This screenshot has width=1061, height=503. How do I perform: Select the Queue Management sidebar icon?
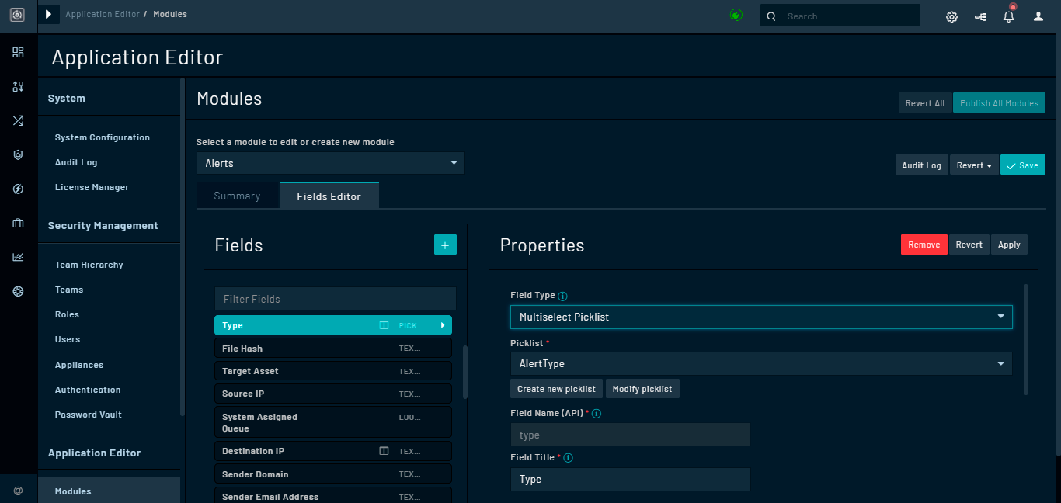coord(18,86)
